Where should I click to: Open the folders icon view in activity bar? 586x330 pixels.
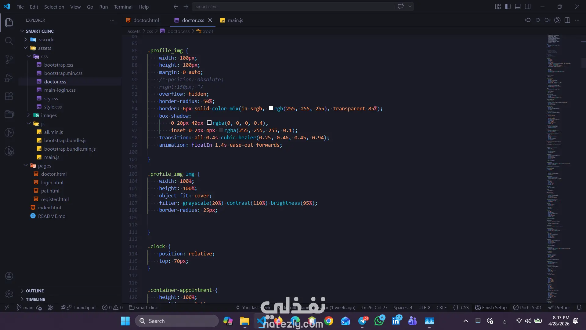click(9, 114)
